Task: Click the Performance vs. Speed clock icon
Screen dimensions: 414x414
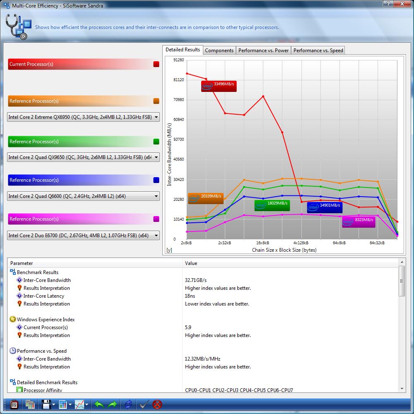Action: pyautogui.click(x=13, y=351)
